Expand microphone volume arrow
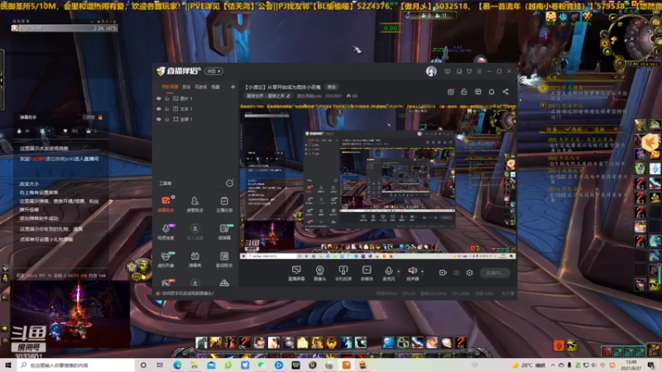 [x=399, y=271]
